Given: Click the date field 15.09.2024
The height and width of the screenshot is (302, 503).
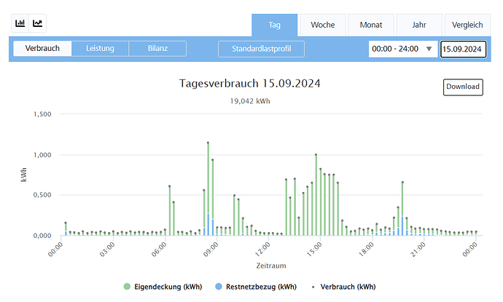Looking at the screenshot, I should pyautogui.click(x=463, y=49).
